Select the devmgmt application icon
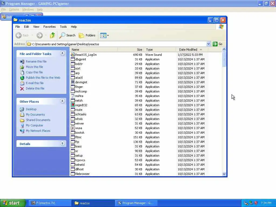 pyautogui.click(x=73, y=82)
